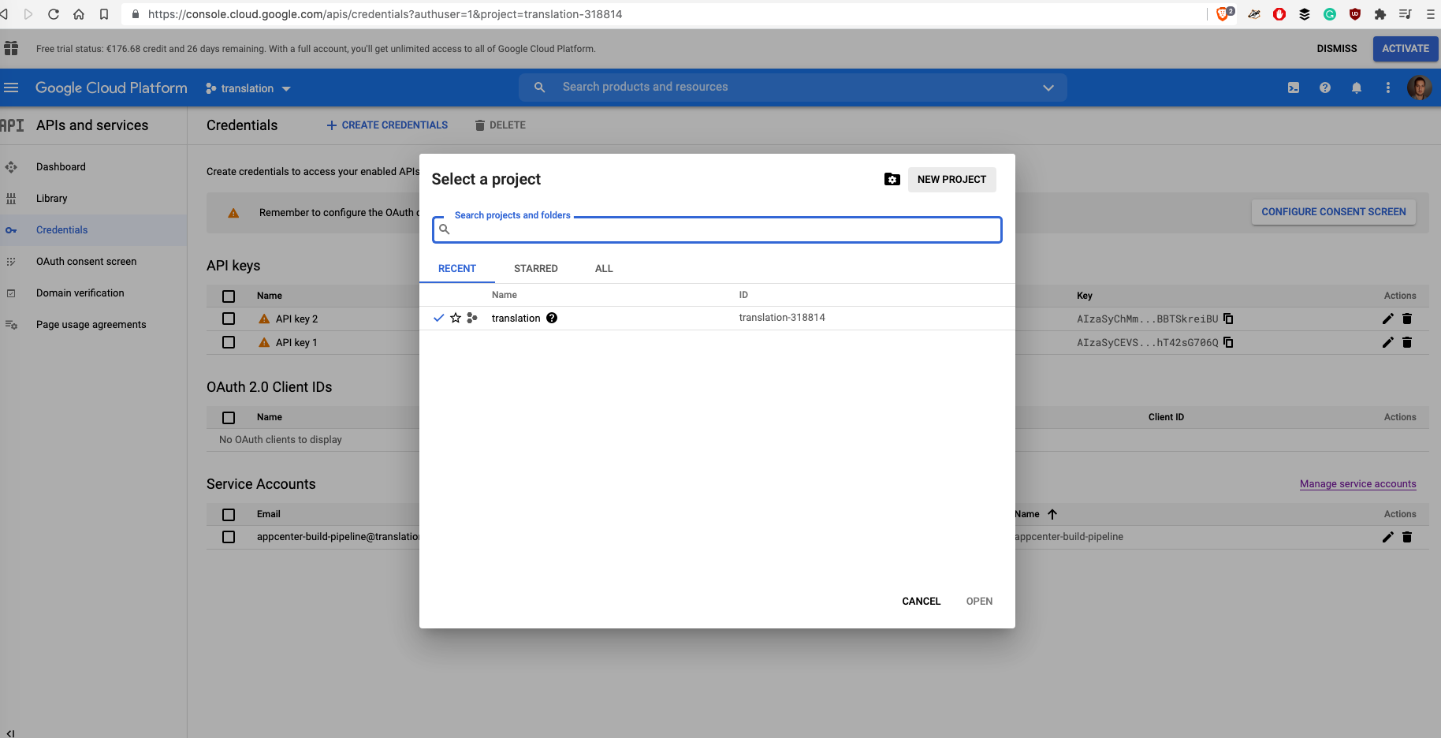Click the browser home icon

click(79, 14)
